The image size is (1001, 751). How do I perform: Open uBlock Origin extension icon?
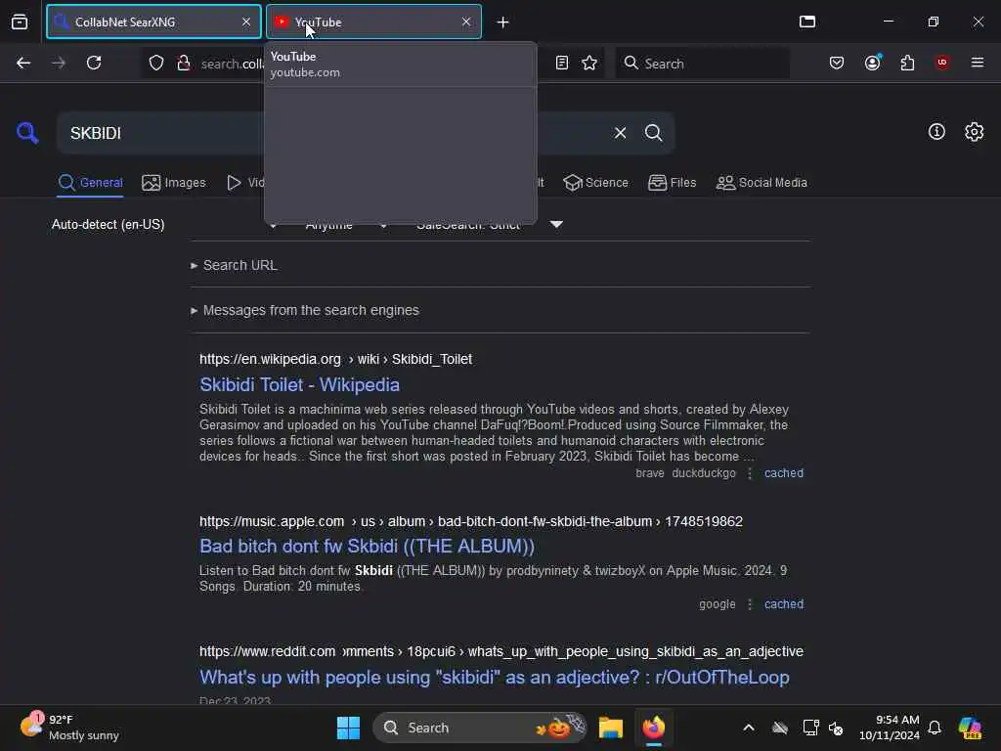(942, 63)
